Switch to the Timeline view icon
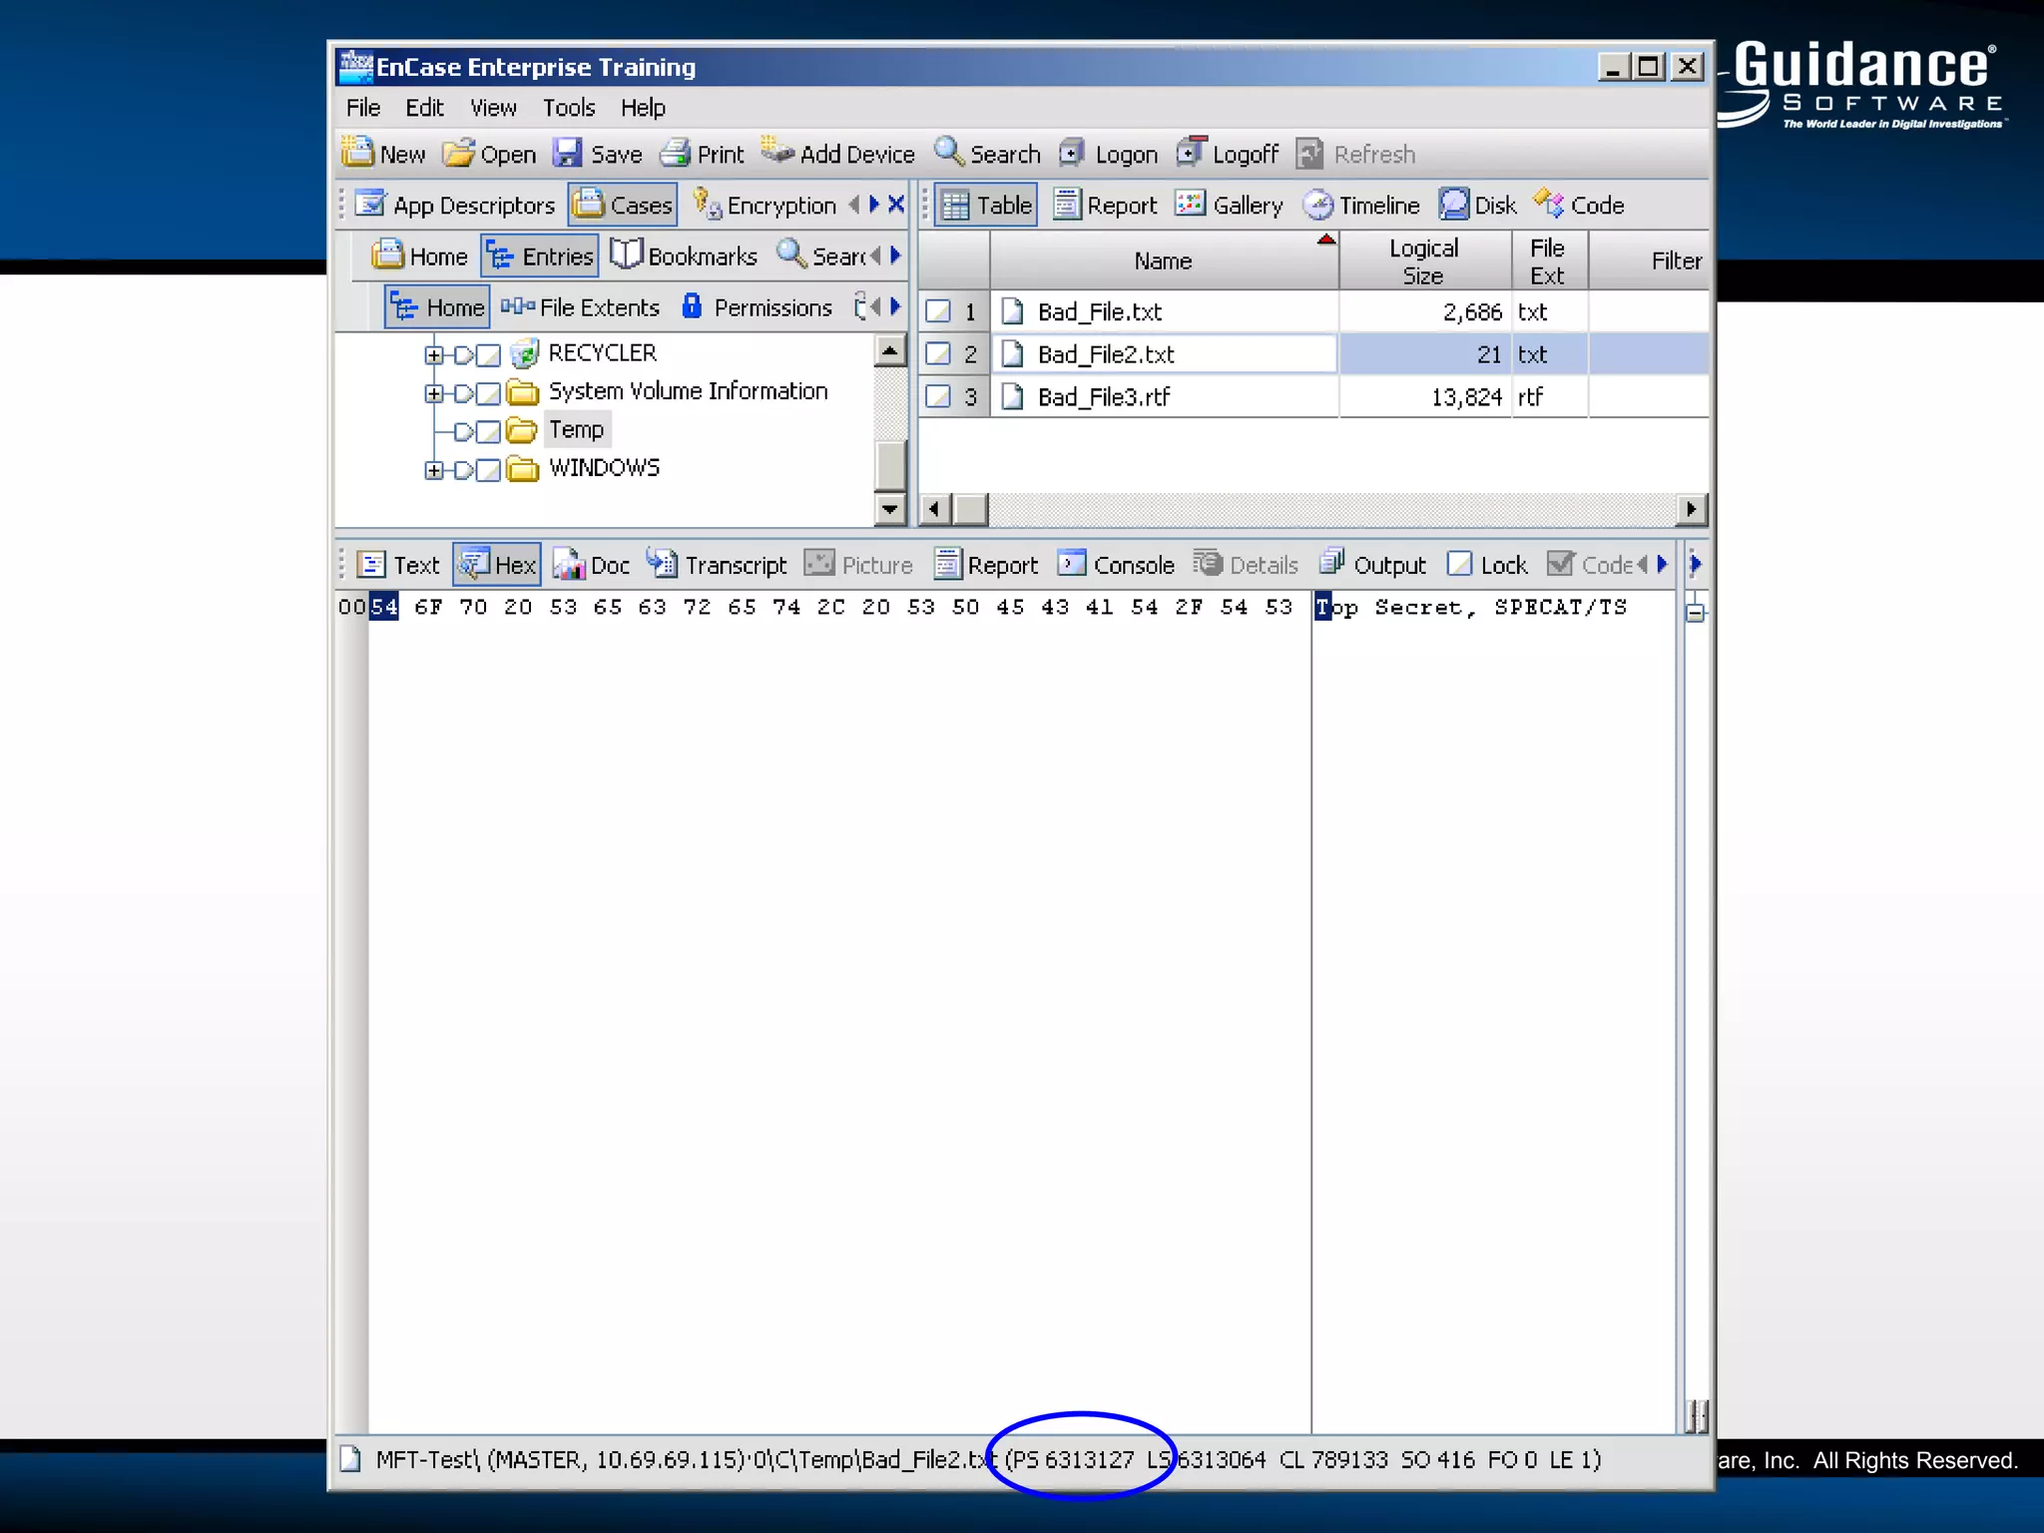Image resolution: width=2044 pixels, height=1533 pixels. (x=1318, y=205)
